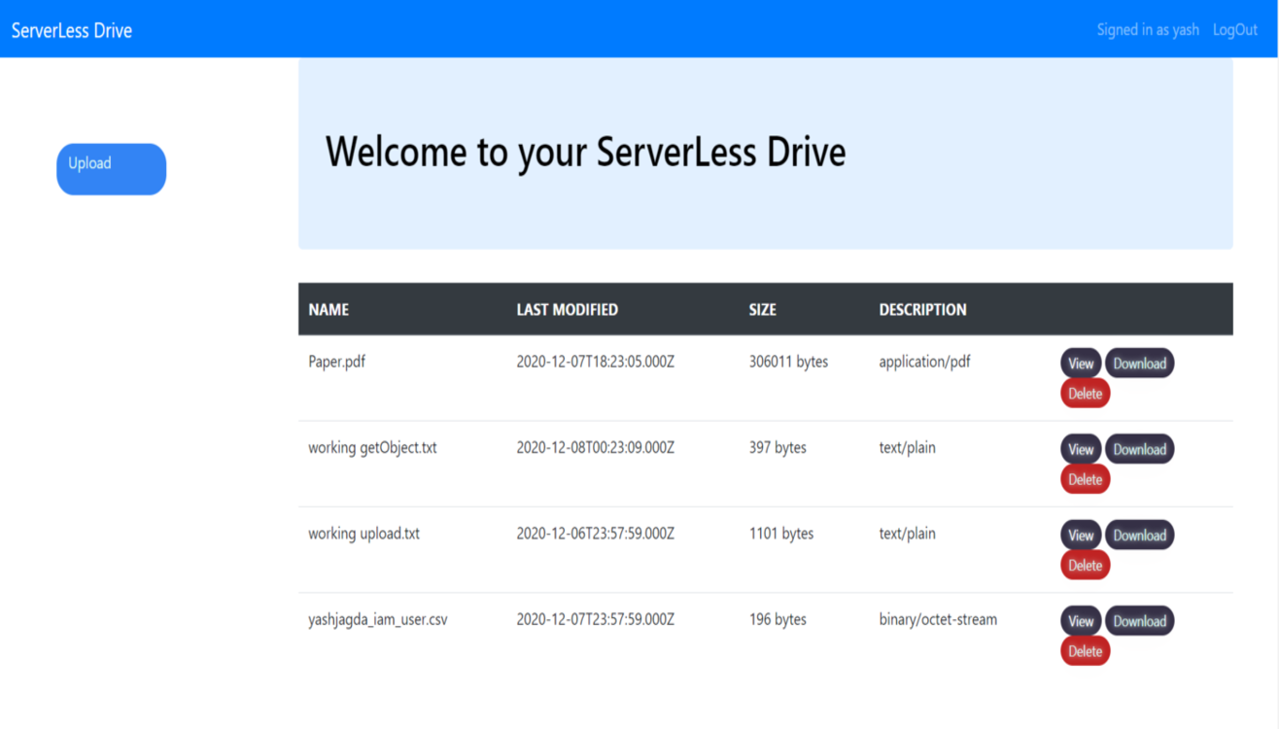The width and height of the screenshot is (1279, 729).
Task: Delete the Paper.pdf file
Action: (1085, 394)
